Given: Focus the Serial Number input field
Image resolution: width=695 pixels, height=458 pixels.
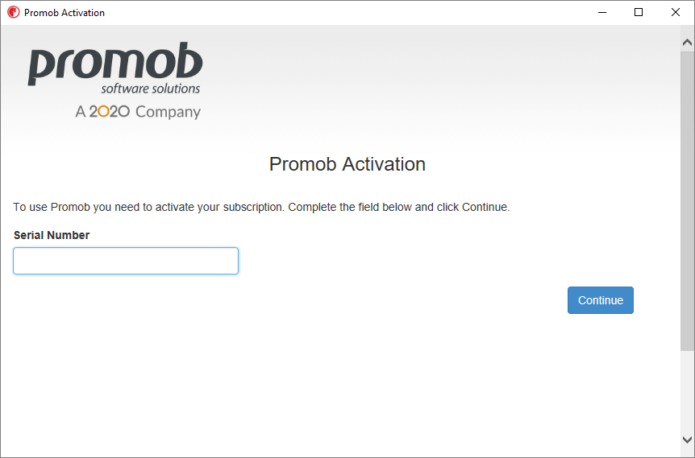Looking at the screenshot, I should (126, 261).
